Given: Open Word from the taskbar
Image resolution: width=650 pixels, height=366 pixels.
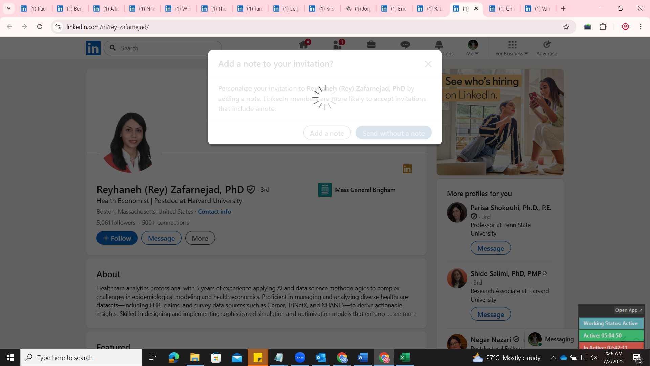Looking at the screenshot, I should point(363,358).
